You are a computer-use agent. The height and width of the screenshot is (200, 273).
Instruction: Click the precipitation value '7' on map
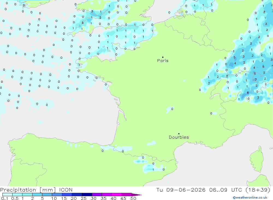pyautogui.click(x=256, y=80)
